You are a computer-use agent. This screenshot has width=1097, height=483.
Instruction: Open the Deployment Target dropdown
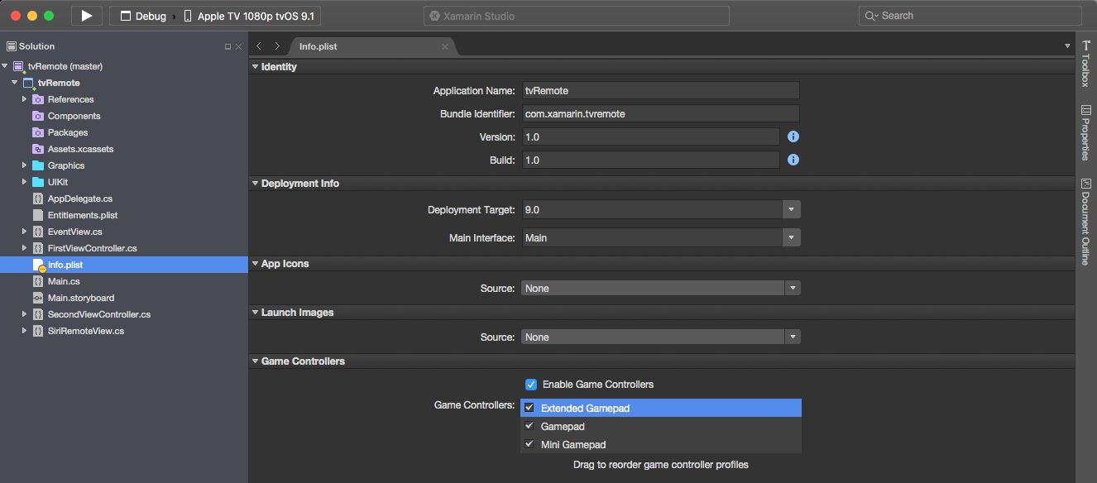pyautogui.click(x=791, y=210)
